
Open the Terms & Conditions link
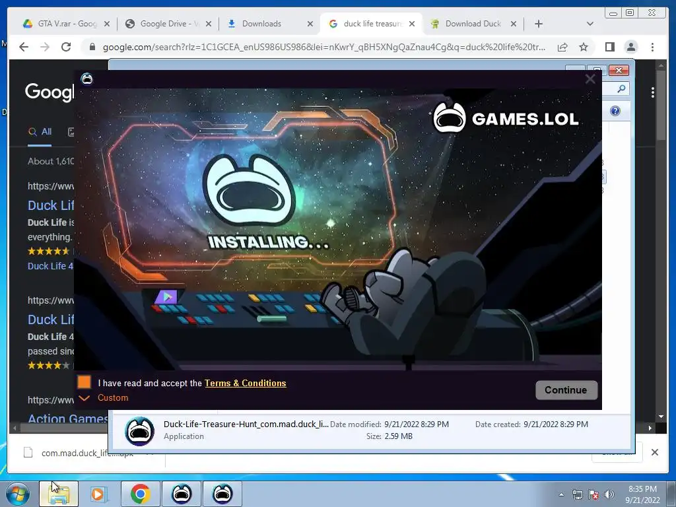tap(246, 384)
